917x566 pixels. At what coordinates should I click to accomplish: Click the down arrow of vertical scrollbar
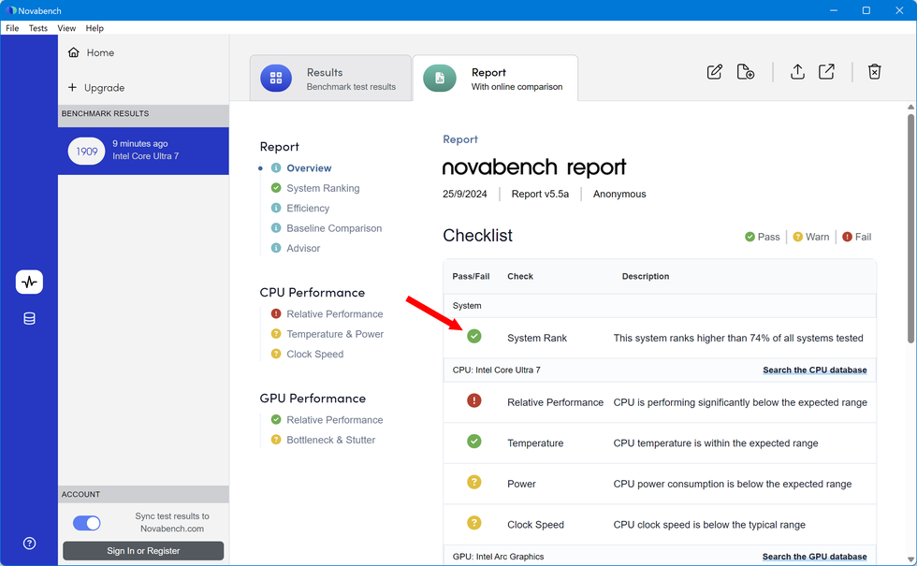911,559
